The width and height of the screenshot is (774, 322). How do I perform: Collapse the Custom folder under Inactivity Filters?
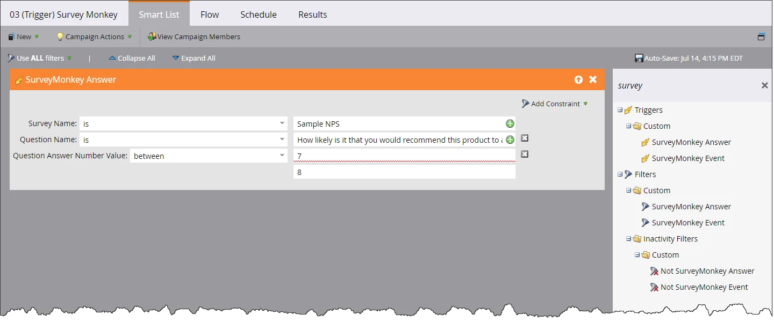click(x=637, y=255)
